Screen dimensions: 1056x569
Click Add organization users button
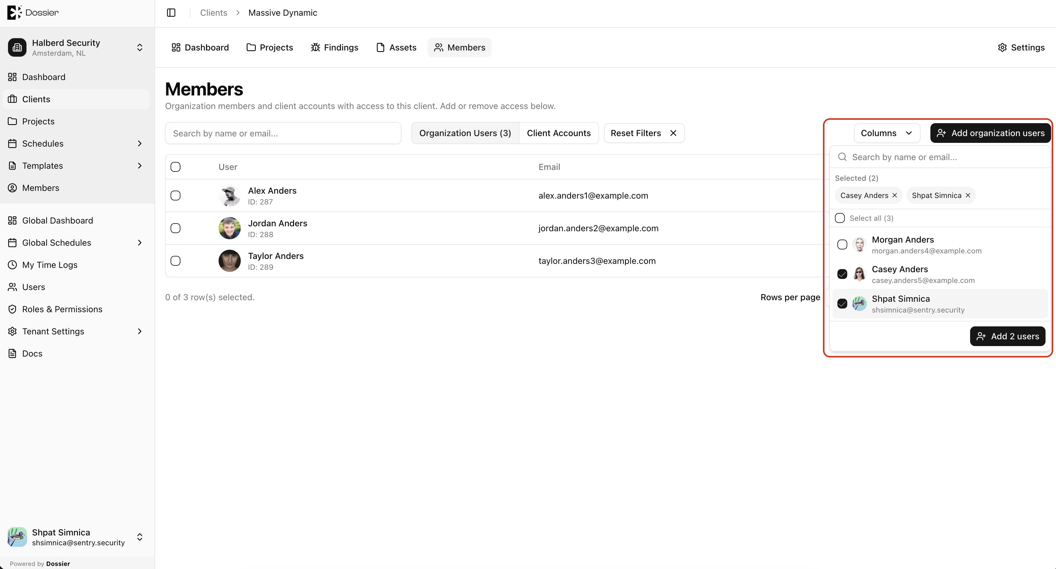tap(990, 133)
